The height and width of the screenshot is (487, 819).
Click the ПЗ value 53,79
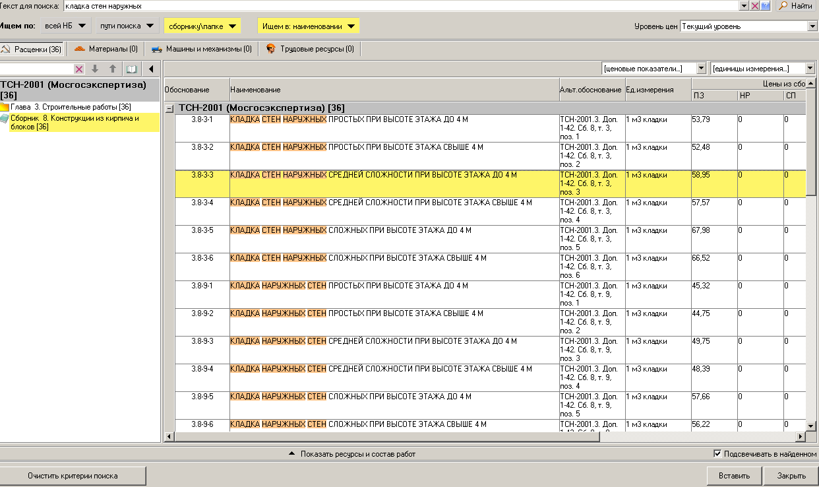pyautogui.click(x=701, y=119)
